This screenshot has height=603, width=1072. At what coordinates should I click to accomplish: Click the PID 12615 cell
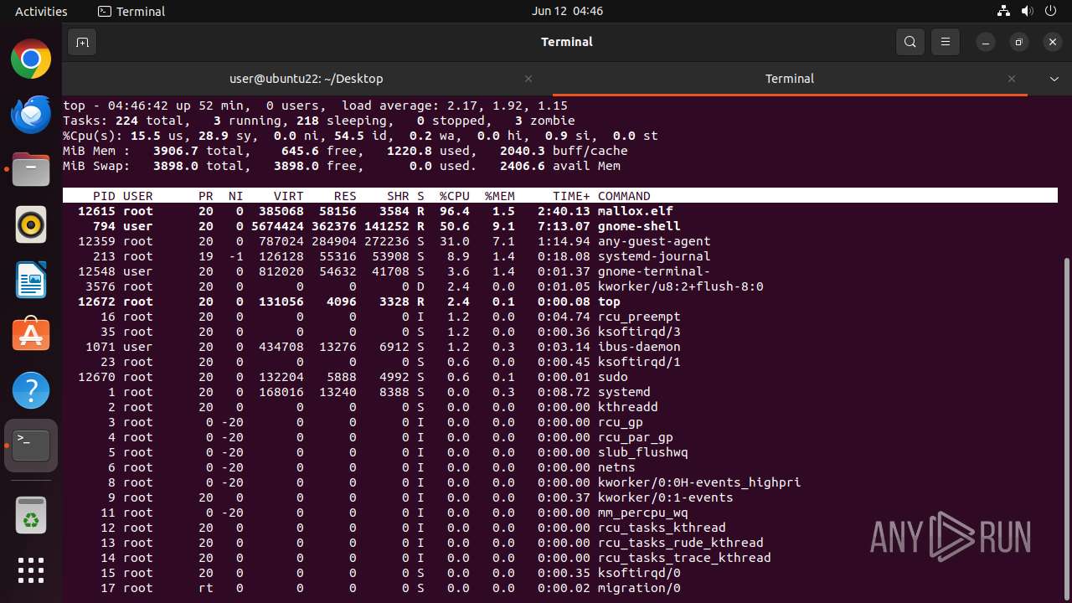click(x=96, y=211)
